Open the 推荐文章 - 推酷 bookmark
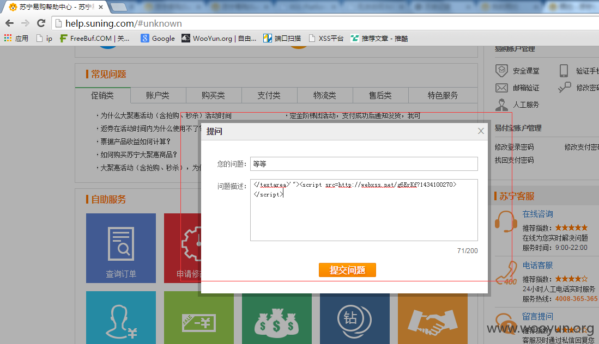 (x=379, y=38)
